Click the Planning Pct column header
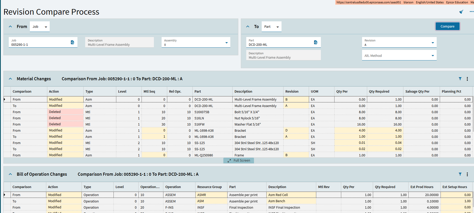 pos(456,91)
